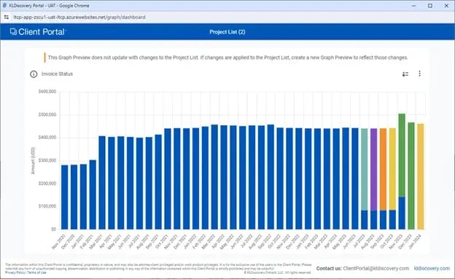The image size is (455, 279).
Task: Select the orange segment of Sep 2023 bar
Action: pos(383,170)
